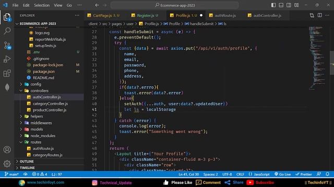
Task: Switch to the CartPage.js tab
Action: (103, 16)
